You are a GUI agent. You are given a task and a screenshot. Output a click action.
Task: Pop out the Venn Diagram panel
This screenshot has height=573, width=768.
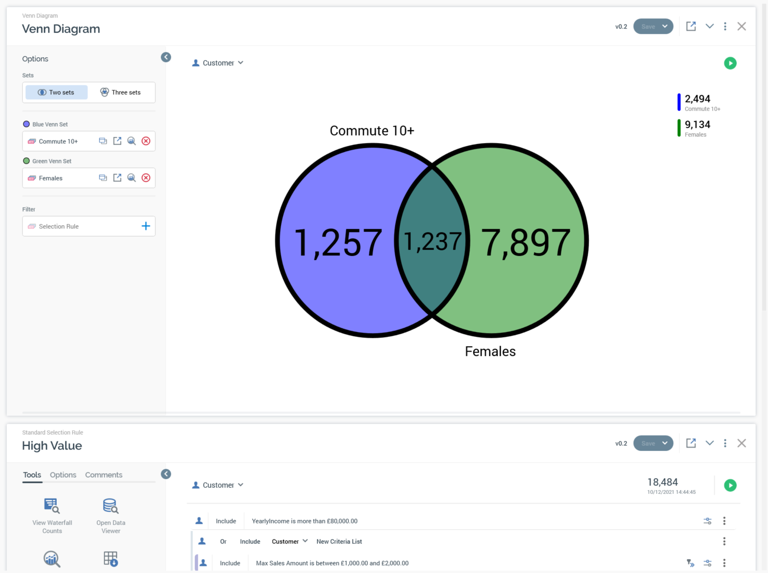tap(691, 27)
